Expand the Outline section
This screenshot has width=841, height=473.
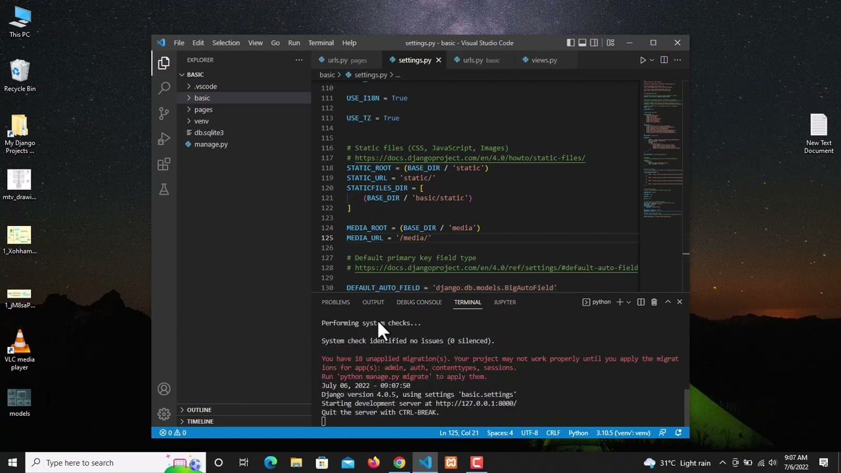coord(244,410)
